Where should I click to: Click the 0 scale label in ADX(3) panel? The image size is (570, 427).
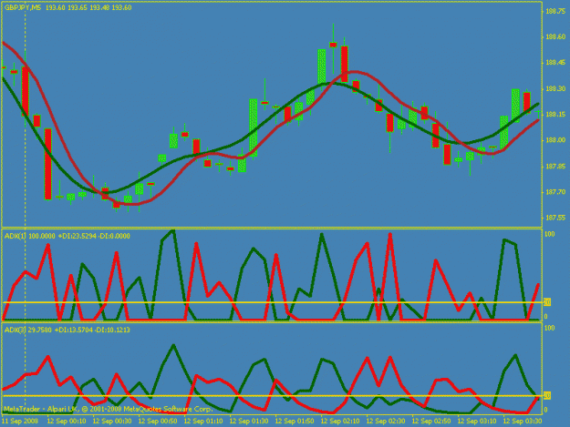point(545,411)
